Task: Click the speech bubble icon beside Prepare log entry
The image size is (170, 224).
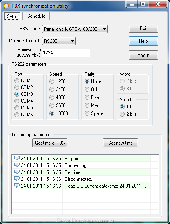Action: coord(17,158)
